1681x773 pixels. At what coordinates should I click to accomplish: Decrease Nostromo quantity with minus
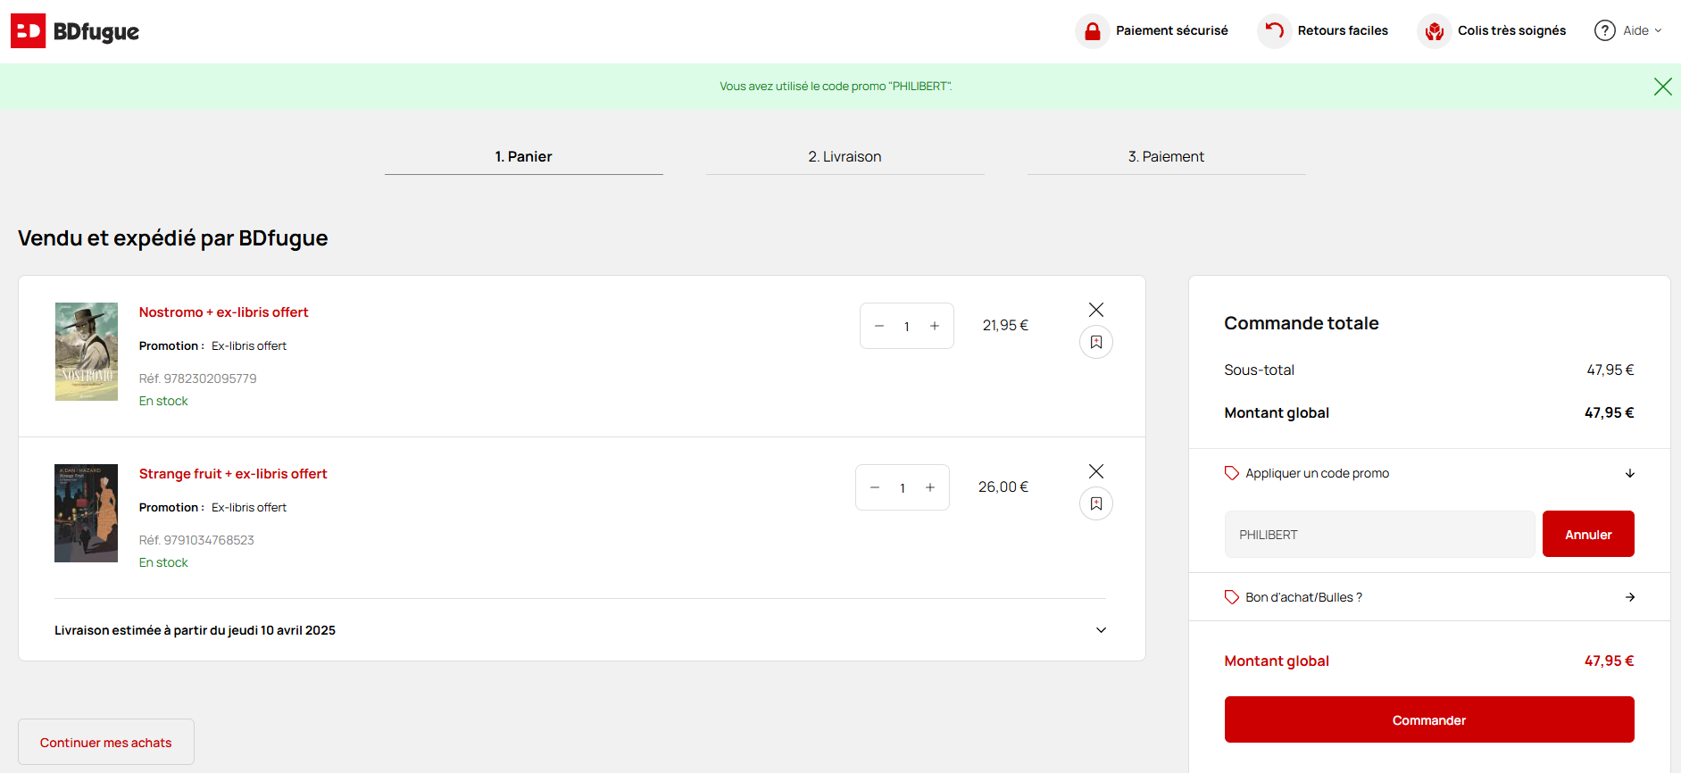(879, 326)
